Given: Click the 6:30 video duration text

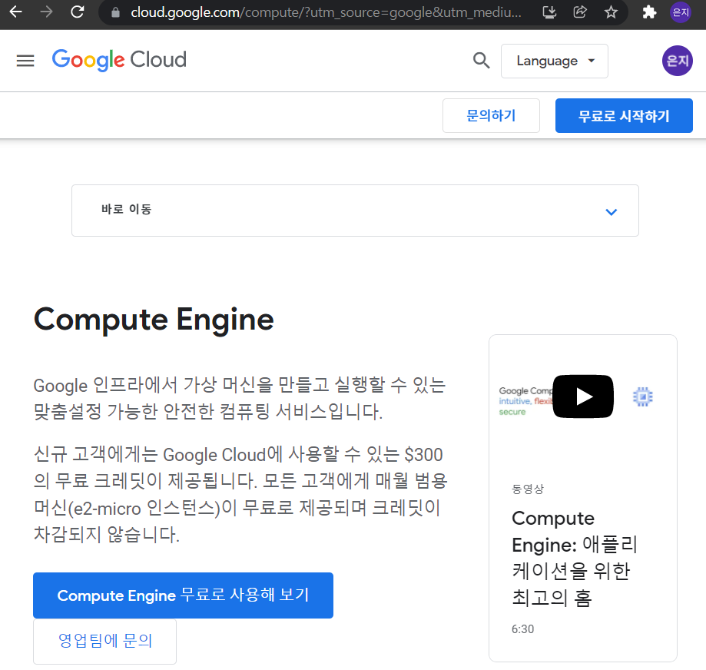Looking at the screenshot, I should pos(522,629).
